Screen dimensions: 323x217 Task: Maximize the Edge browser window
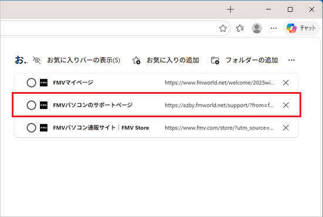(x=290, y=9)
